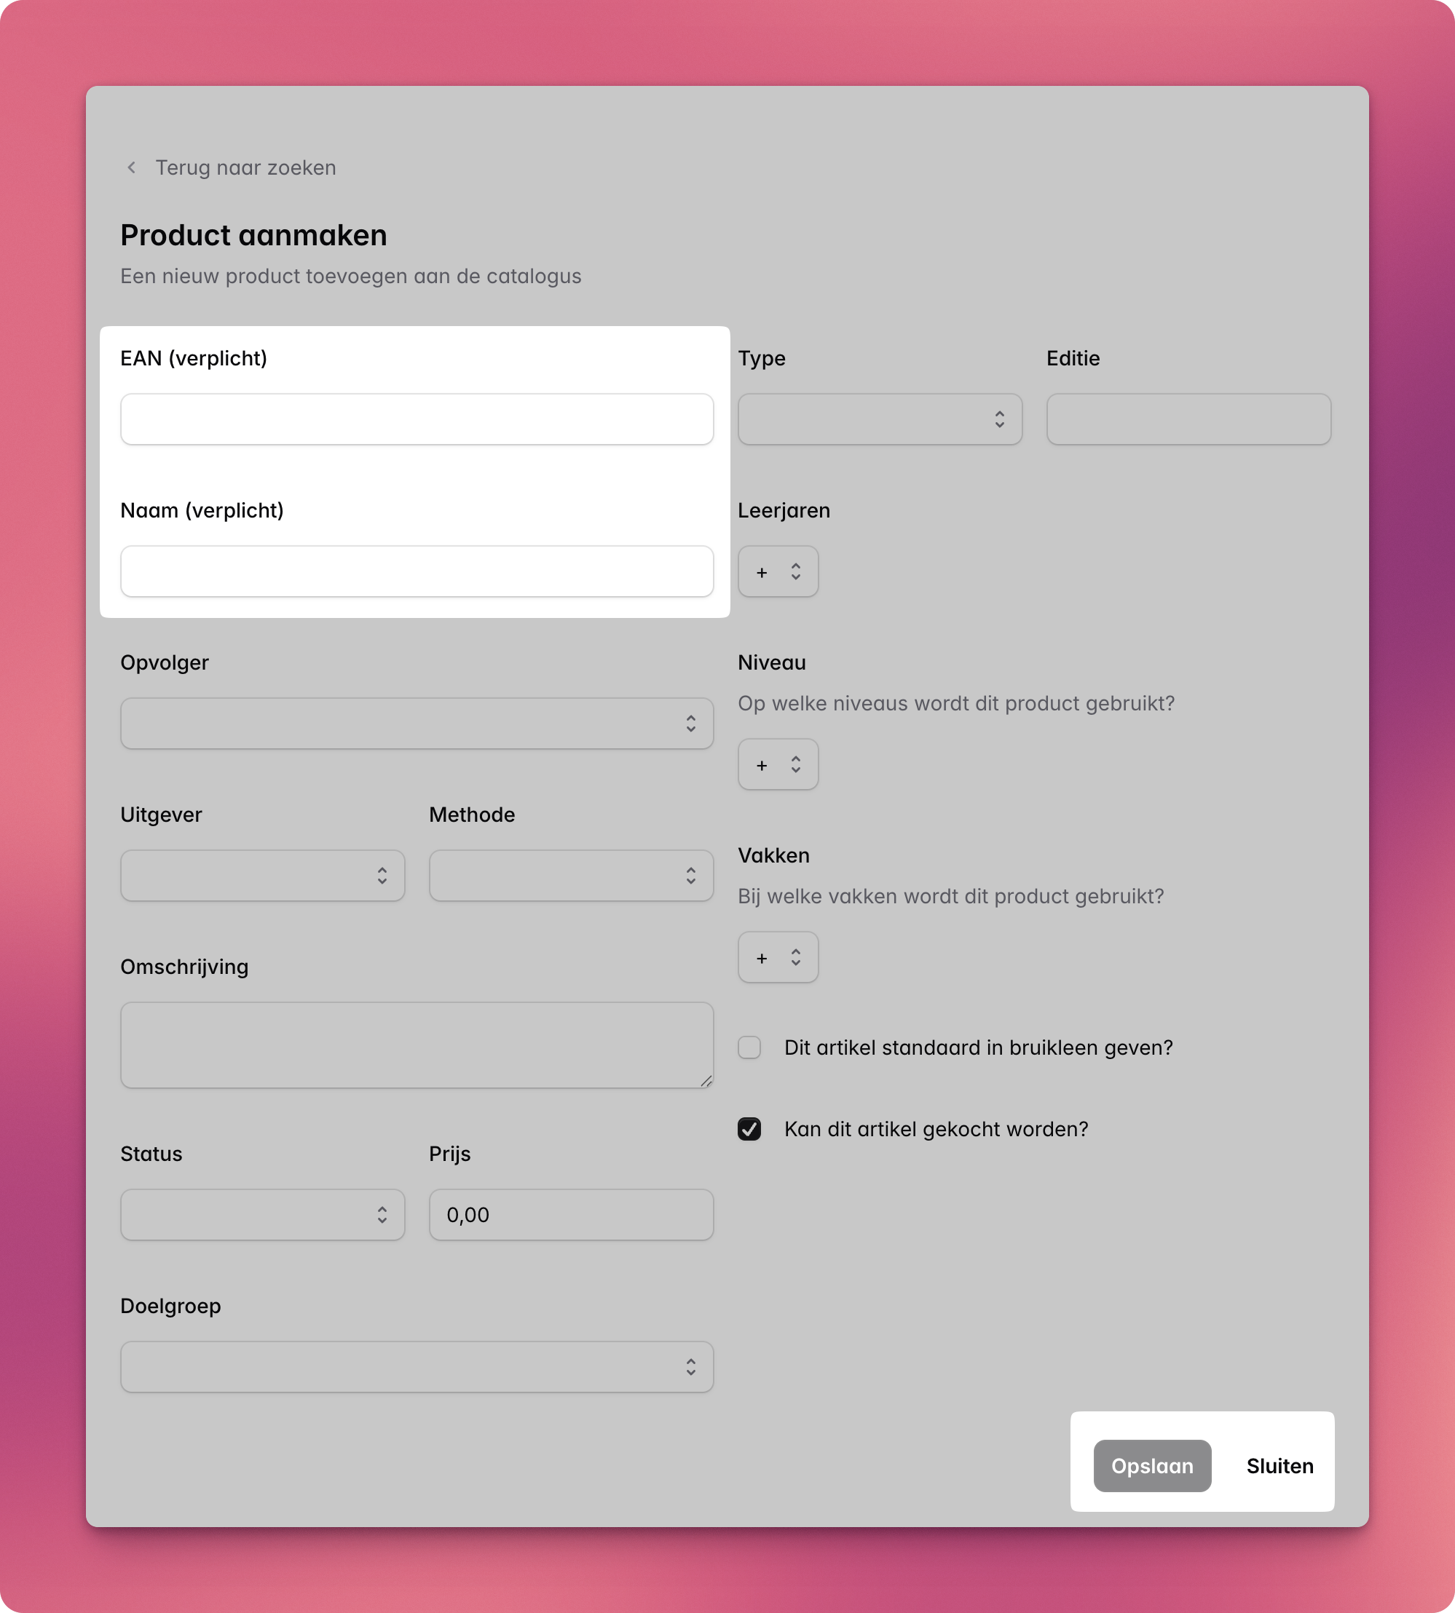
Task: Click plus icon under Leerjaren
Action: click(762, 572)
